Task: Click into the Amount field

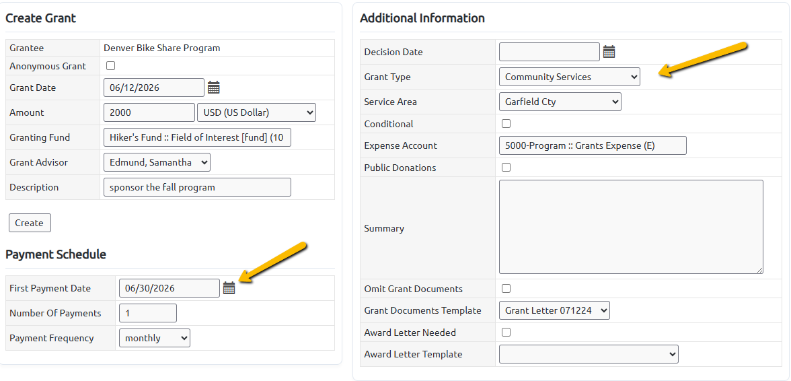Action: [x=149, y=112]
